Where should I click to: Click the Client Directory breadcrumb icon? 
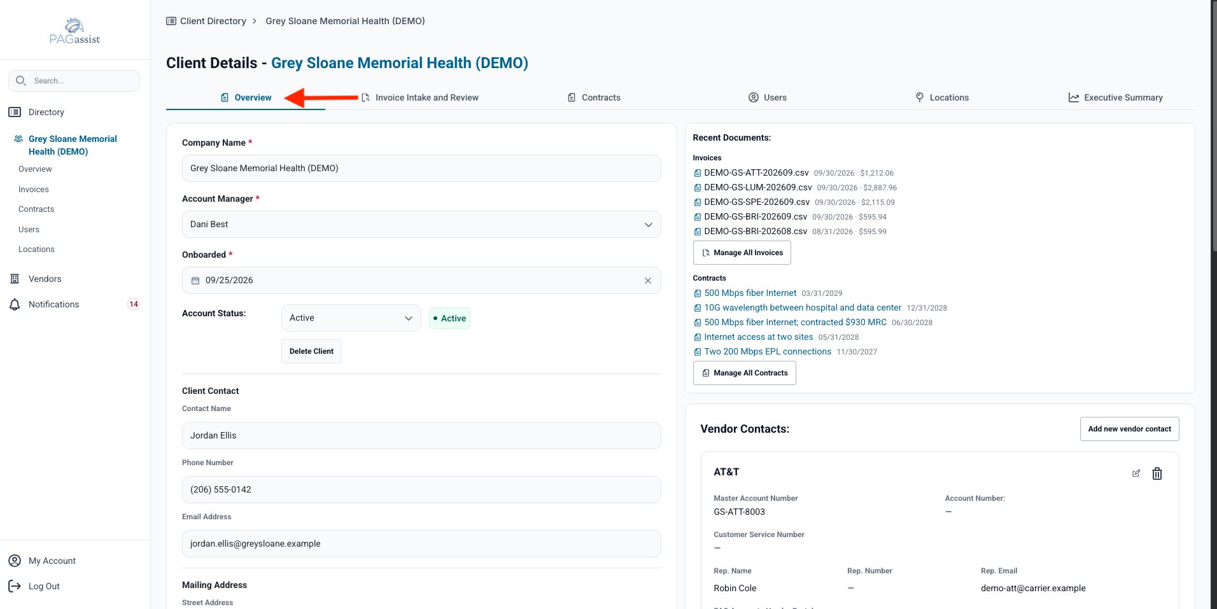[171, 21]
